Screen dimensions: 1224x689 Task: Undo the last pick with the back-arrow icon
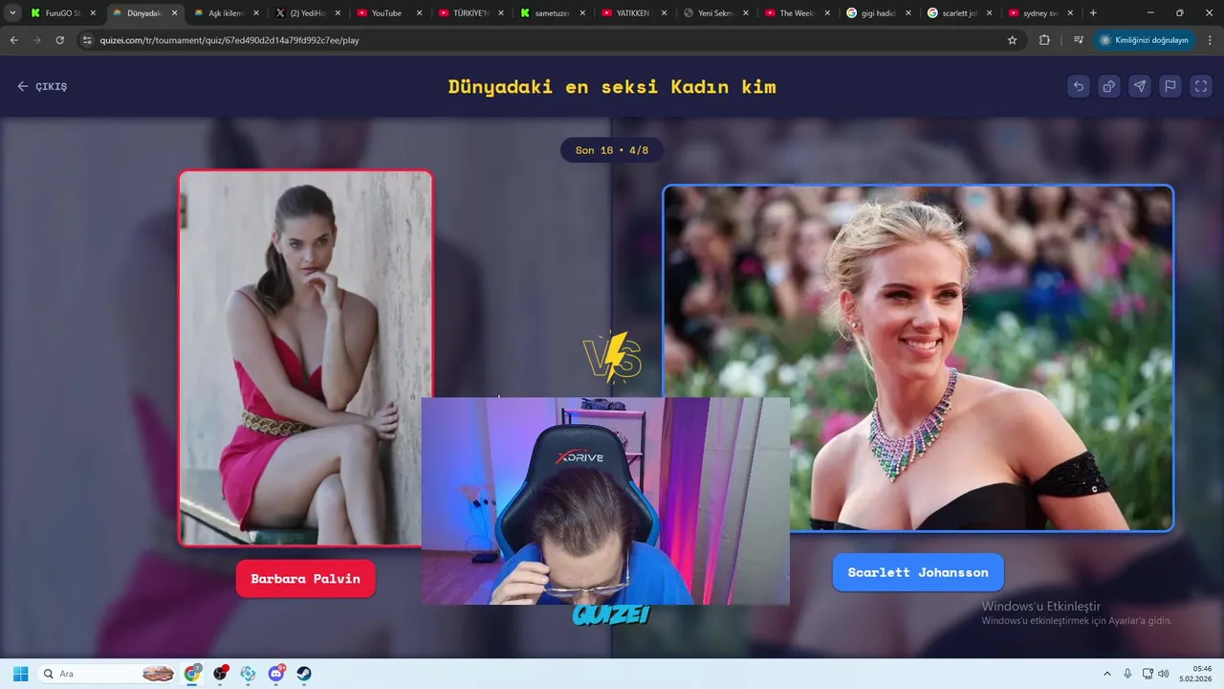pyautogui.click(x=1079, y=86)
